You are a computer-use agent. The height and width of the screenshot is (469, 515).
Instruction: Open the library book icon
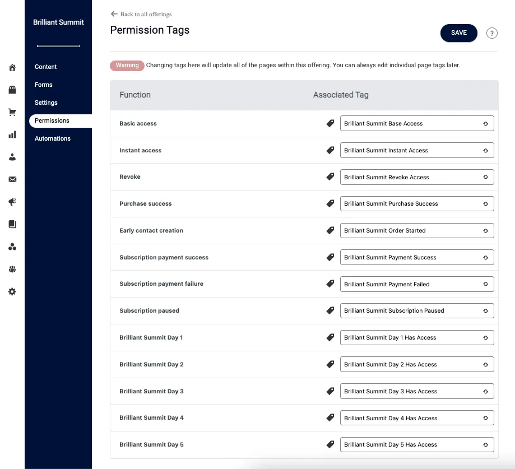(x=12, y=224)
